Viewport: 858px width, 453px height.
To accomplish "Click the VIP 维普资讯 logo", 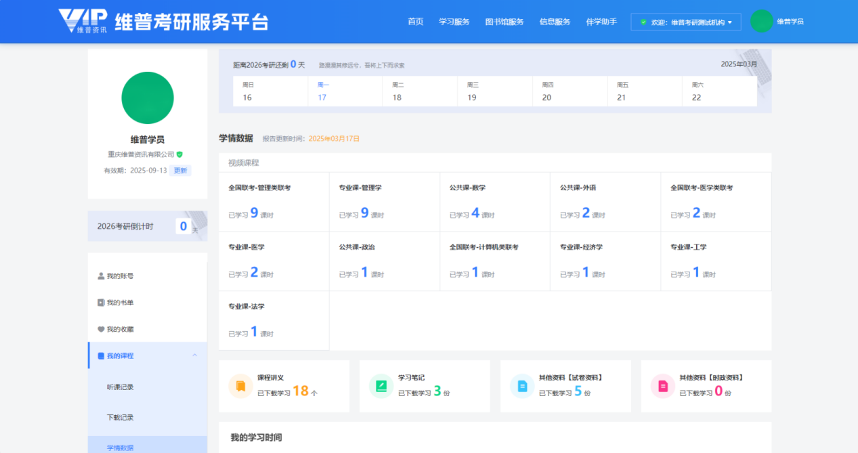I will point(82,21).
